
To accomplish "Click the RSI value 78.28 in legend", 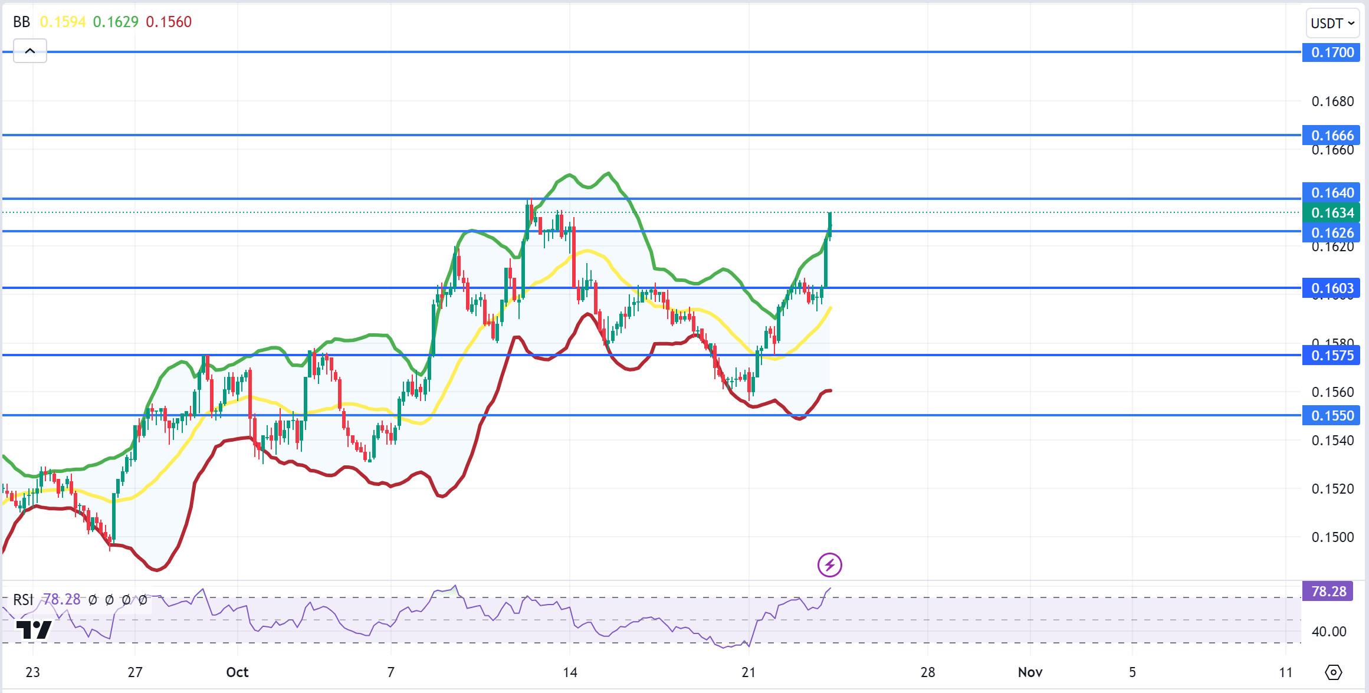I will [x=61, y=600].
